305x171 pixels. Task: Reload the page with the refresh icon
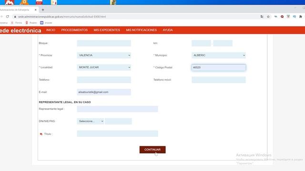point(8,17)
